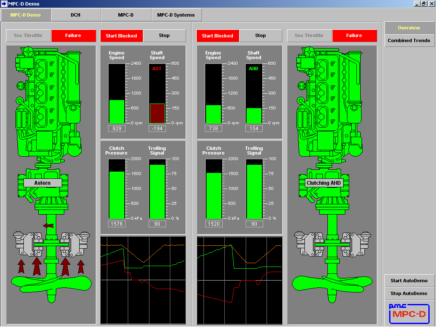Click the left shaft brake assembly graphic
Image resolution: width=436 pixels, height=327 pixels.
click(52, 244)
